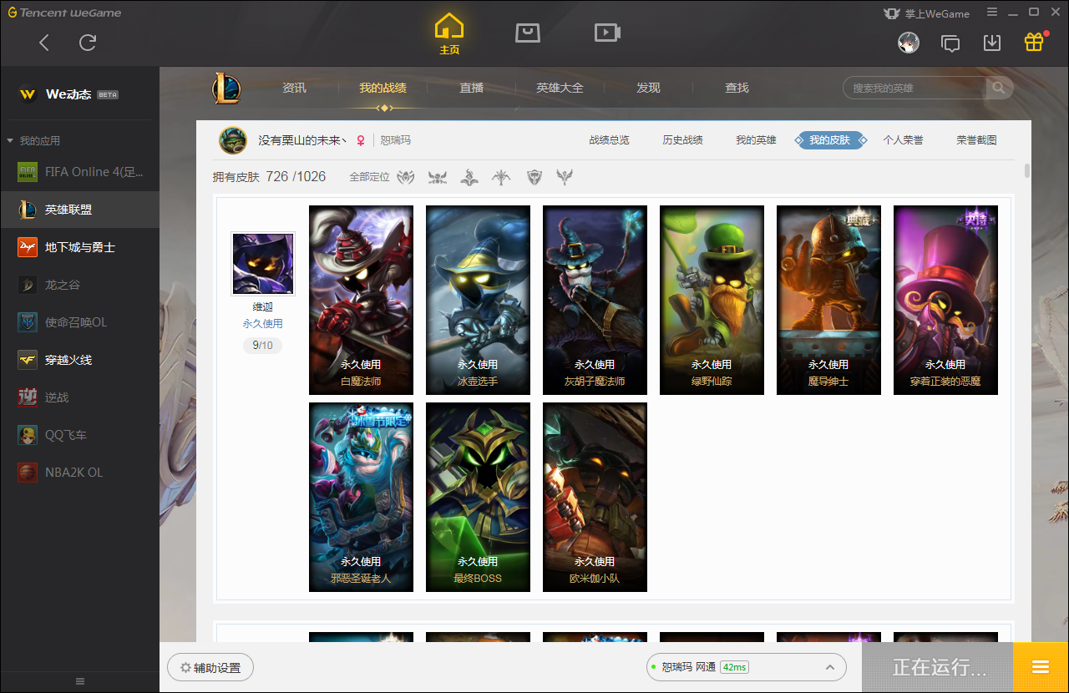
Task: Open the 资讯 tab
Action: (x=294, y=88)
